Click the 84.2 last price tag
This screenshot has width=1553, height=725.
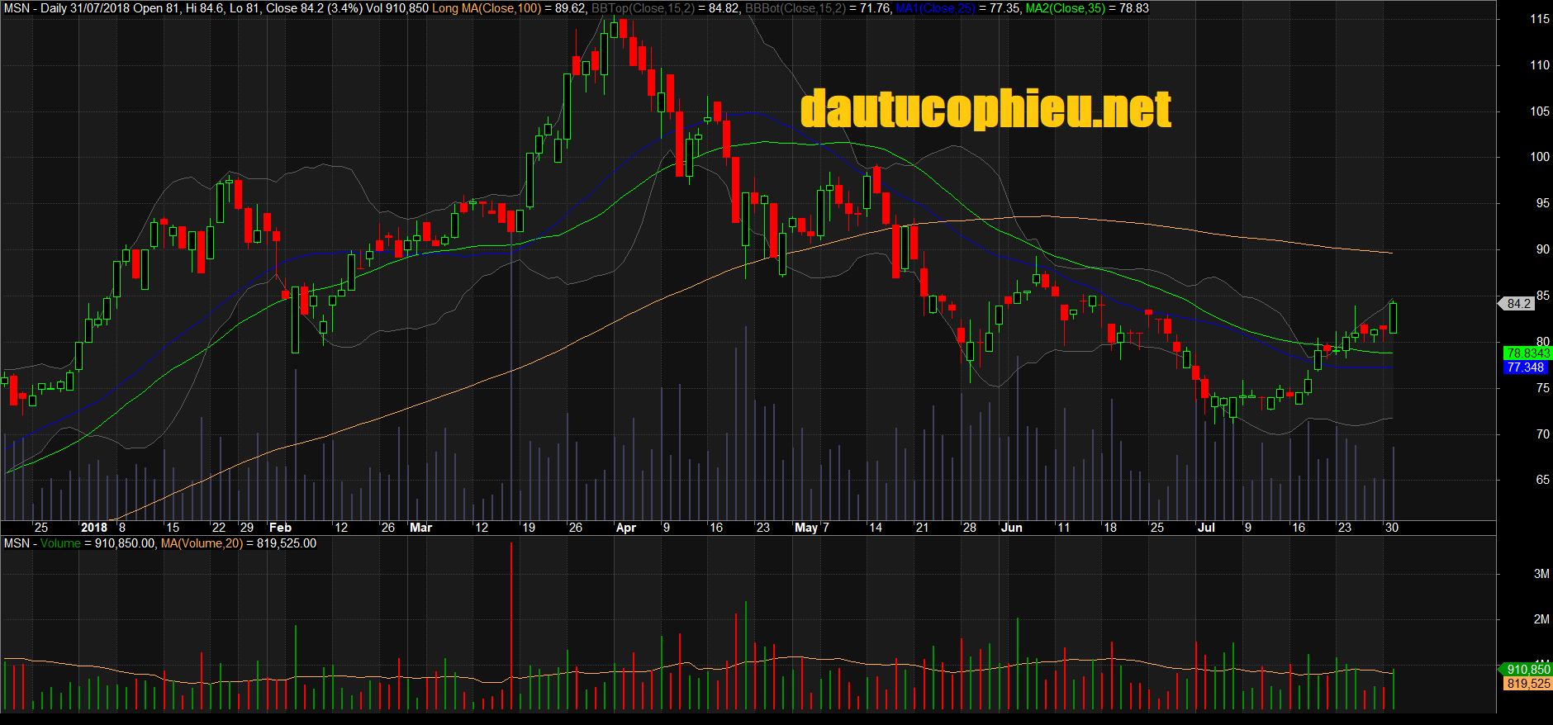click(x=1518, y=304)
